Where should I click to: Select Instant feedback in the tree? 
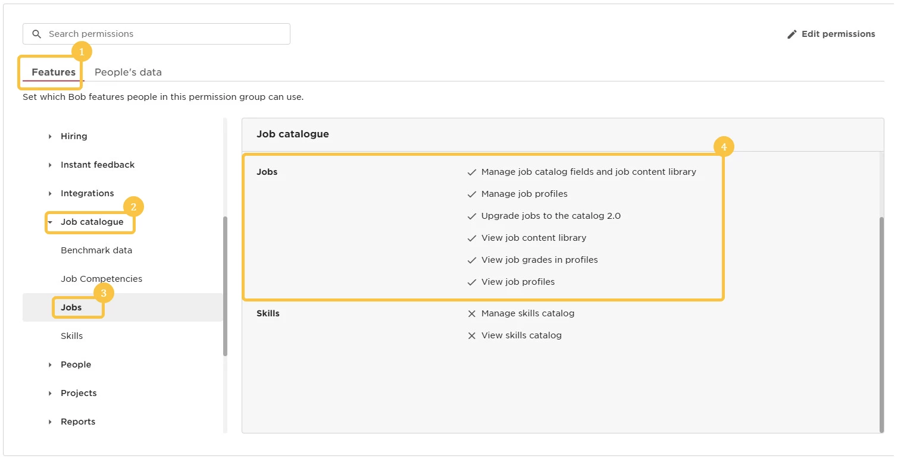click(98, 165)
